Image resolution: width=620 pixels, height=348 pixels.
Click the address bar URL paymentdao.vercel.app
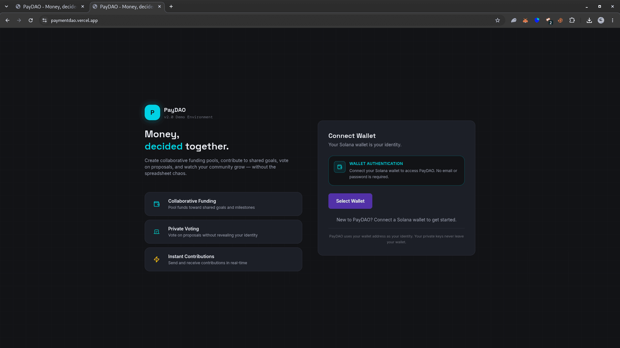coord(74,20)
